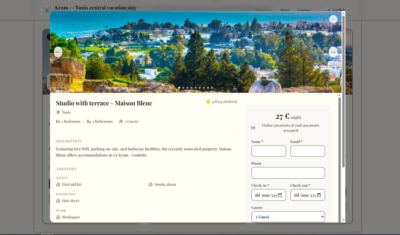Click the Check-in date field
Image resolution: width=400 pixels, height=235 pixels.
tap(269, 195)
